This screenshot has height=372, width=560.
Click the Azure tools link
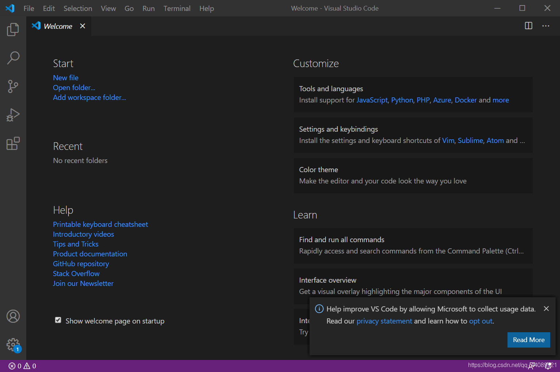(x=442, y=100)
